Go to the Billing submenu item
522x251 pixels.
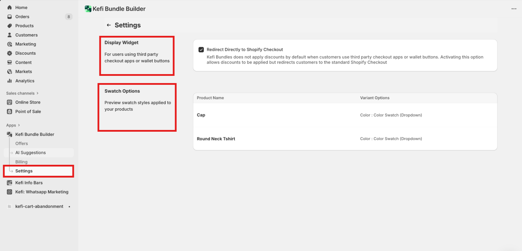21,162
